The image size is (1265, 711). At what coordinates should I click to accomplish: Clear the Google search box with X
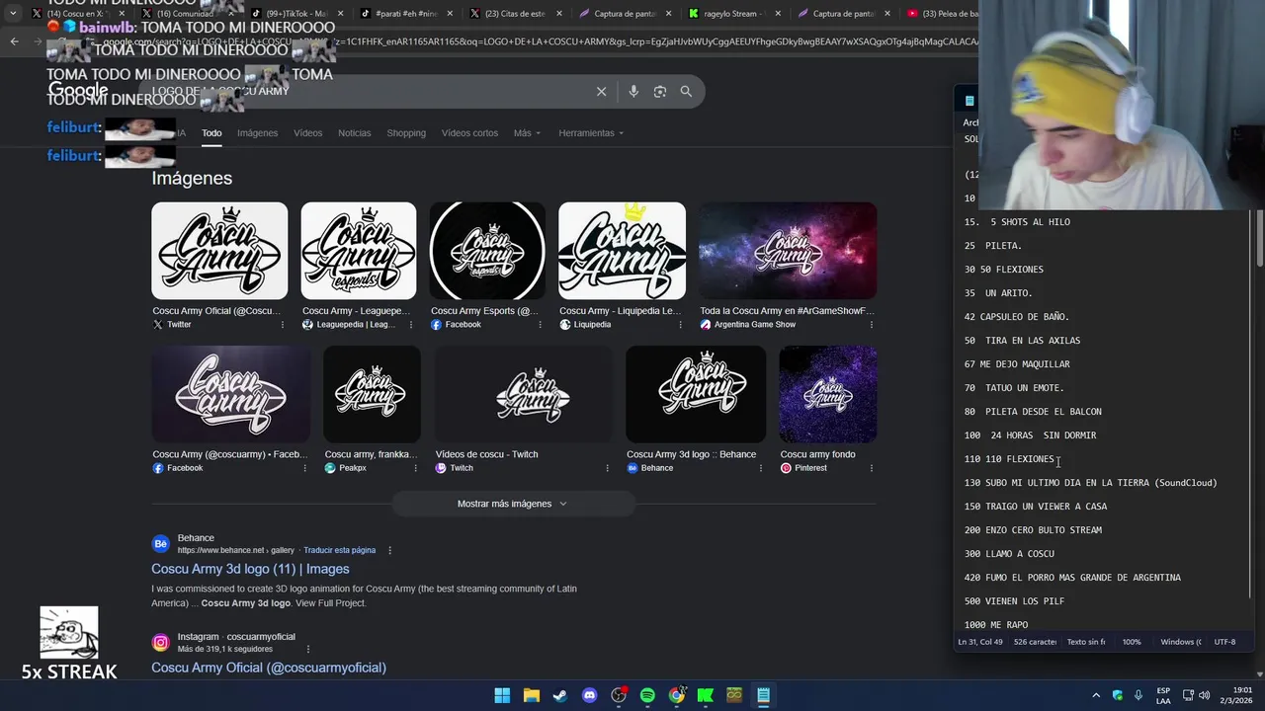click(601, 91)
